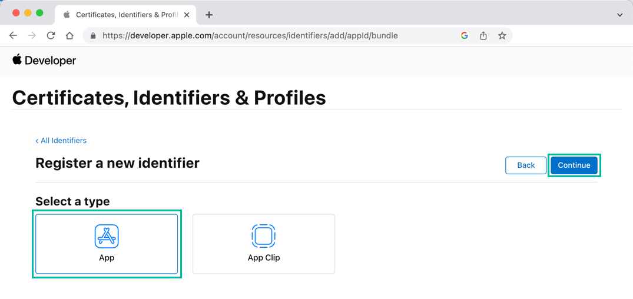This screenshot has height=299, width=633.
Task: Open the share icon in address bar
Action: point(483,35)
